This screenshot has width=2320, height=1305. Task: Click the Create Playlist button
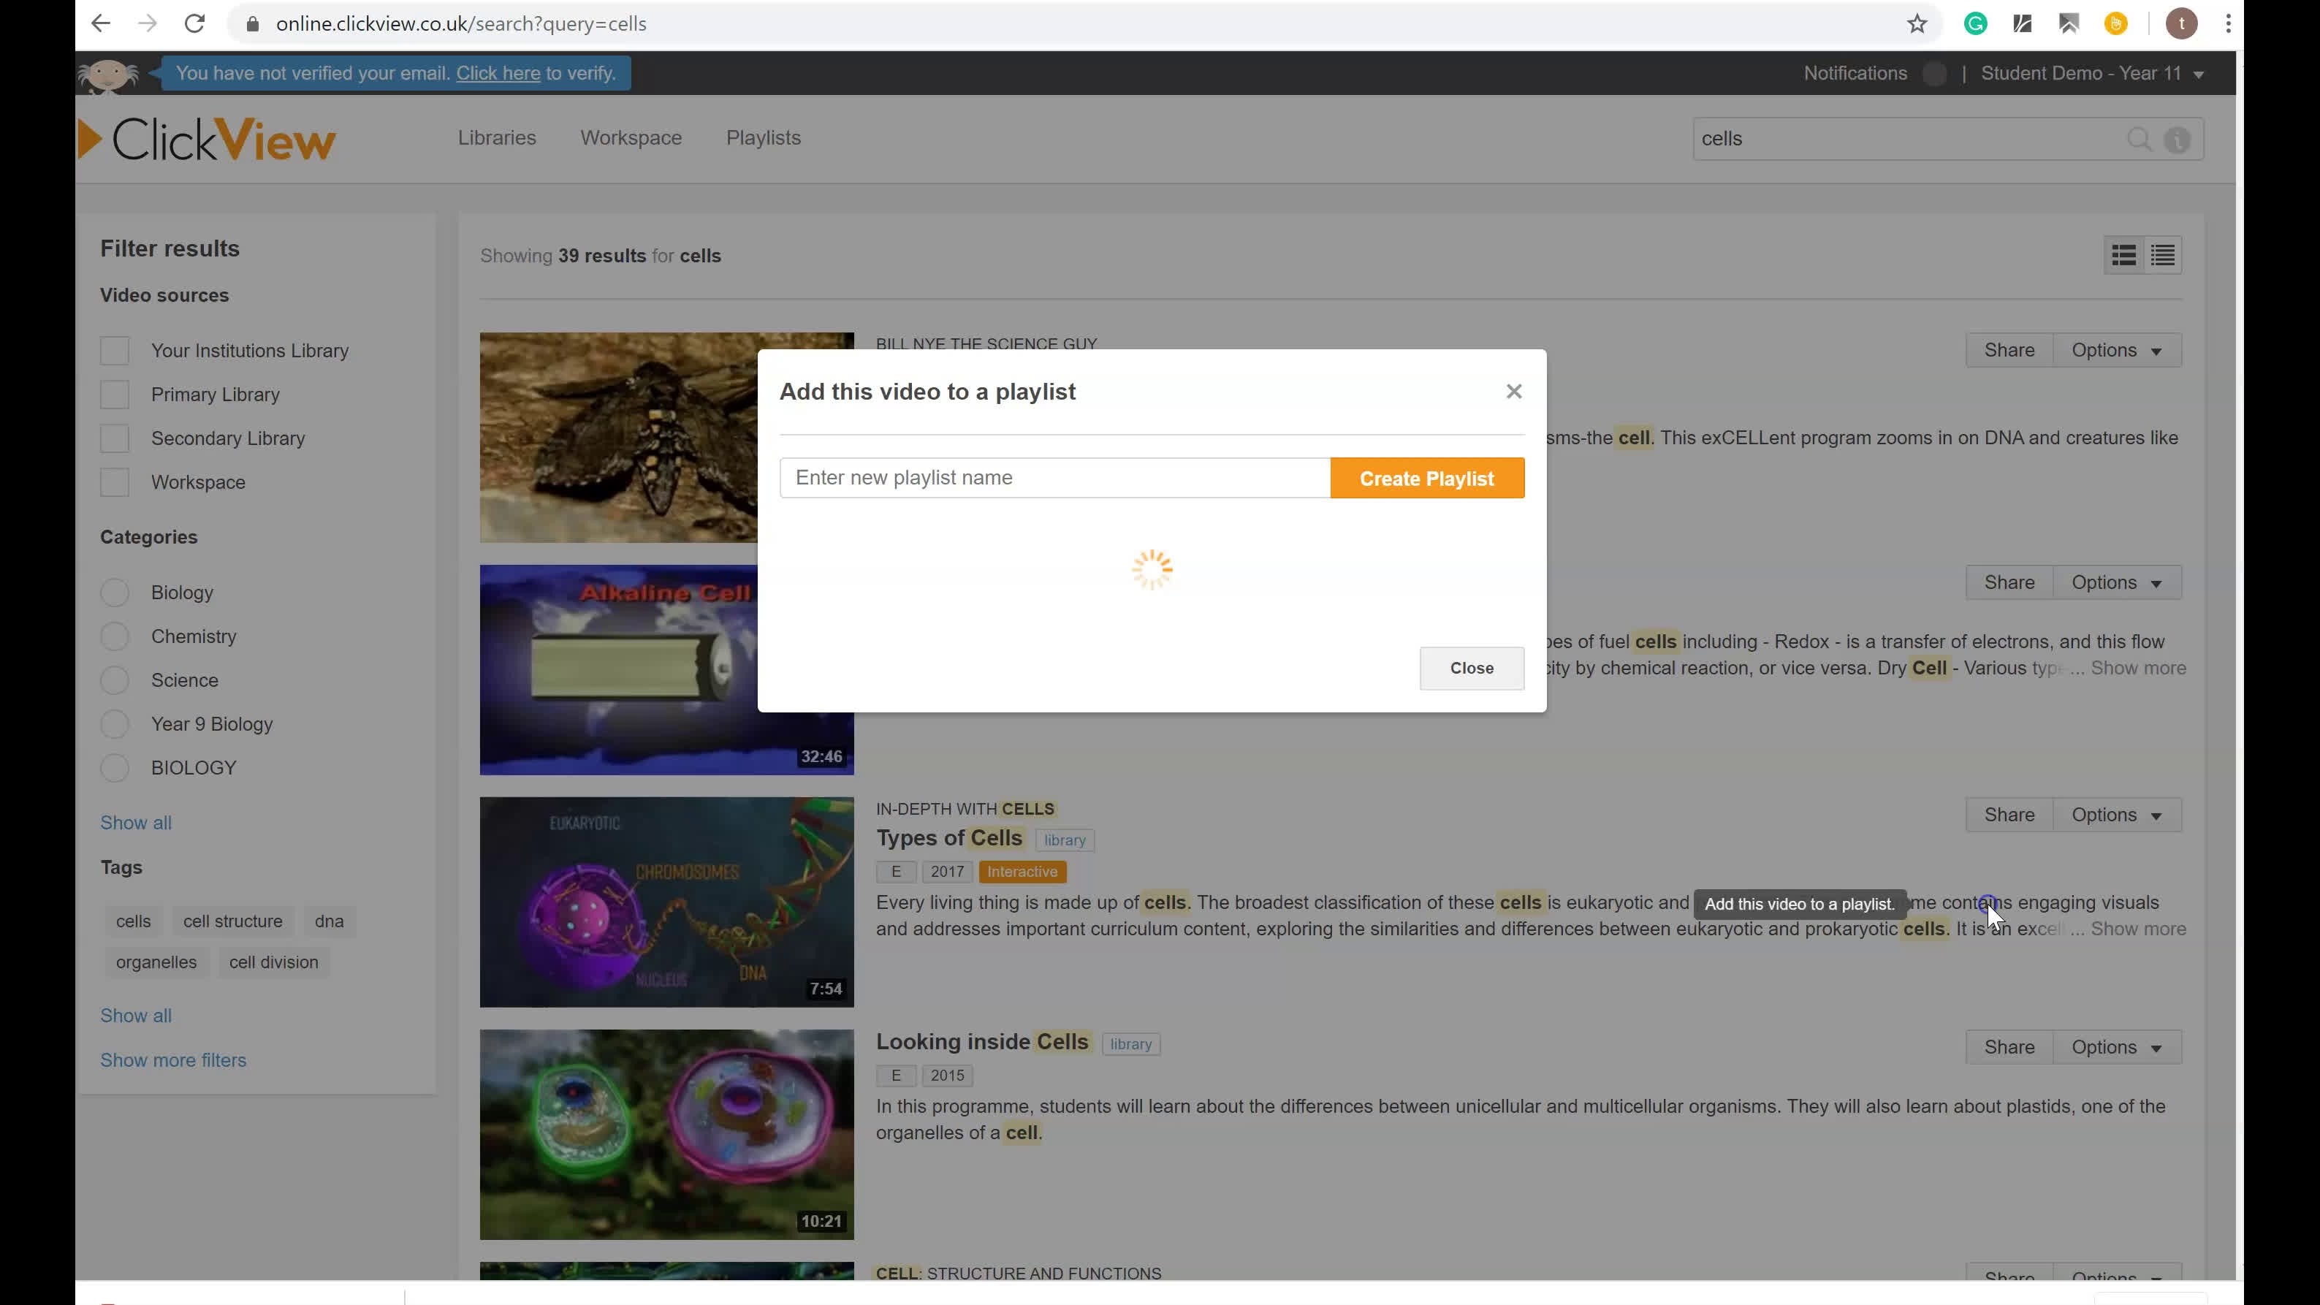[1426, 477]
